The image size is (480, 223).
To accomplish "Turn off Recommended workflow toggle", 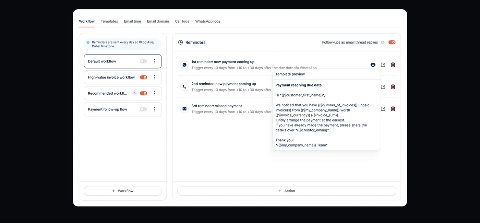I will 143,93.
